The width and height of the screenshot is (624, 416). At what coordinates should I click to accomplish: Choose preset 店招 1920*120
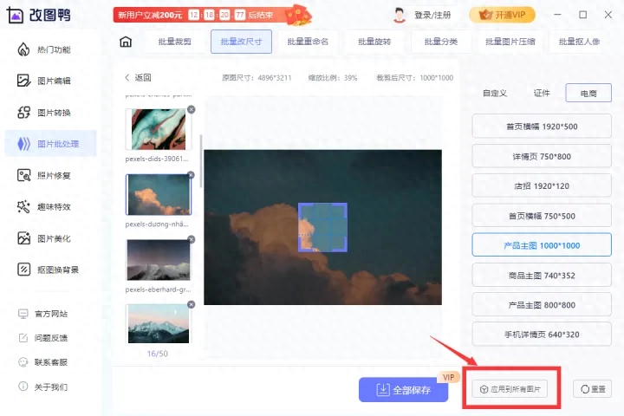click(x=542, y=186)
